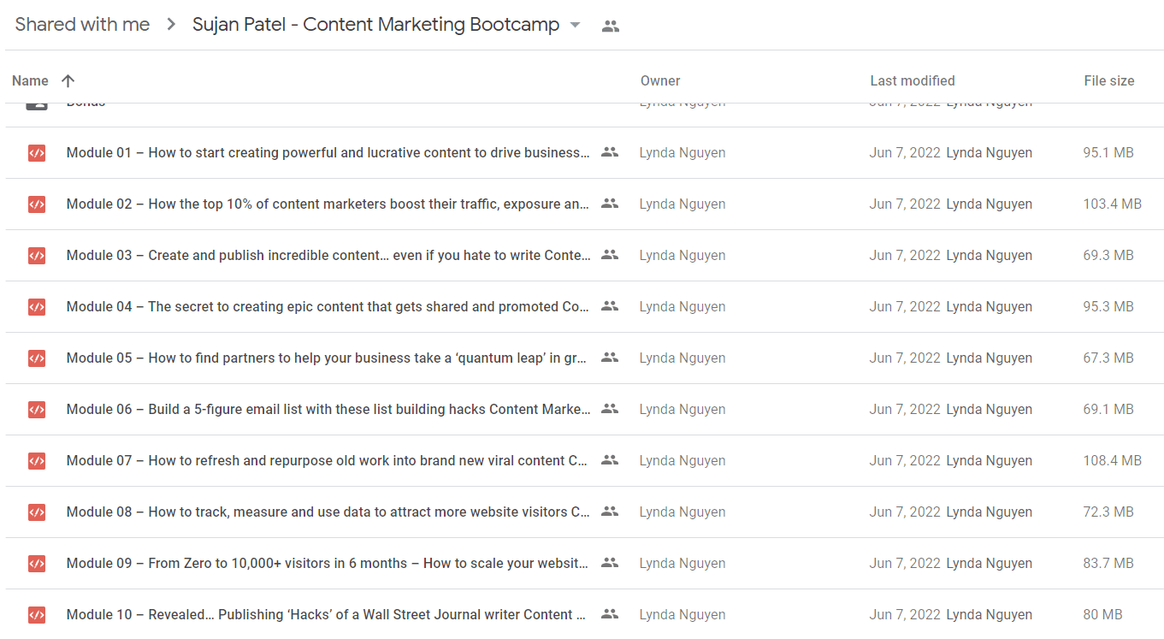Click the 72.3 MB file size

click(x=1108, y=512)
